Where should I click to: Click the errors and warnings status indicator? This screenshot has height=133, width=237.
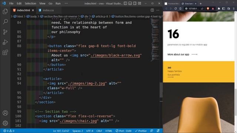pyautogui.click(x=9, y=131)
